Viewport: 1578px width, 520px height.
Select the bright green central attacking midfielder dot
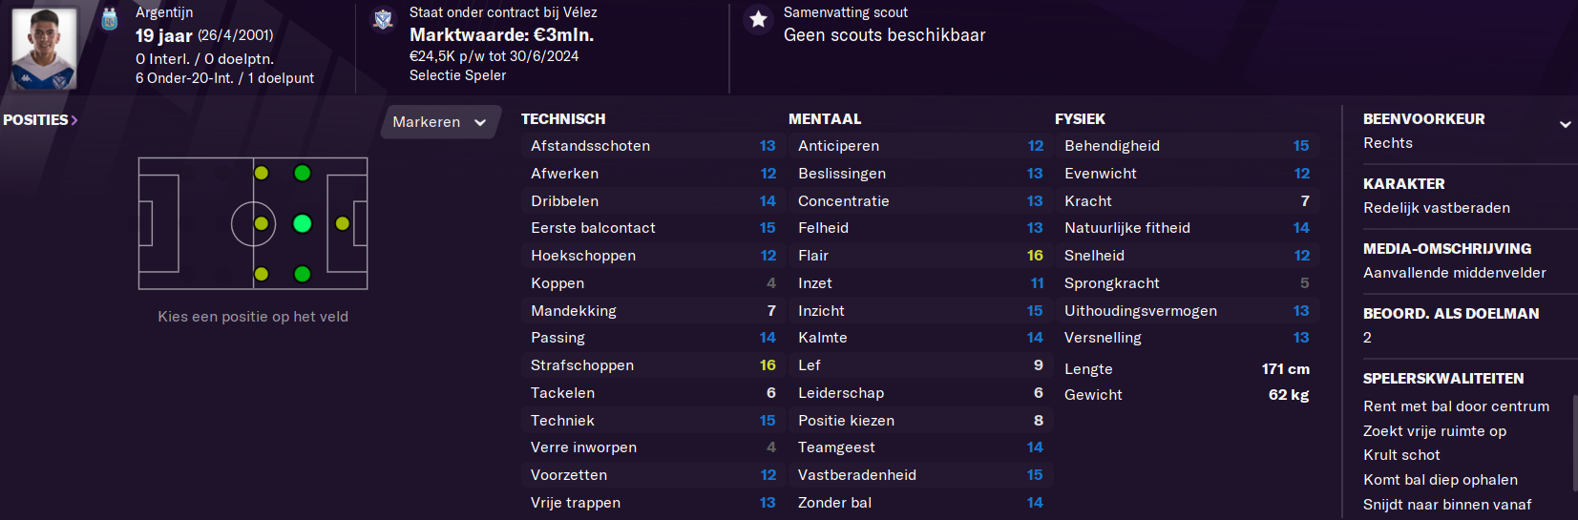point(303,223)
